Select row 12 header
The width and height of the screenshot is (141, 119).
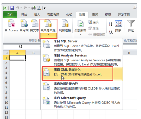point(6,113)
